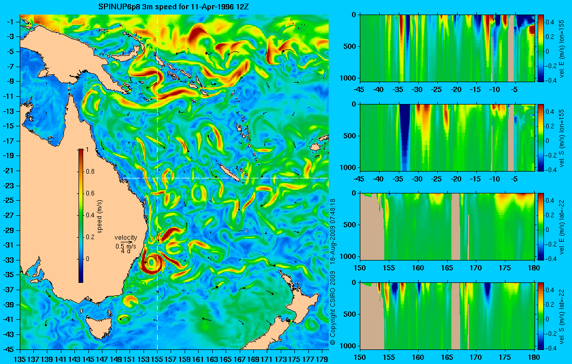The height and width of the screenshot is (364, 572).
Task: Select the second section plot, vel. S lon=155
Action: point(447,137)
